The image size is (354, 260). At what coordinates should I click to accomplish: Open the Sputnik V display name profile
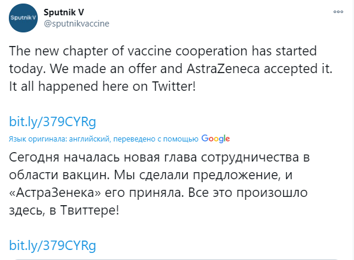tap(64, 11)
